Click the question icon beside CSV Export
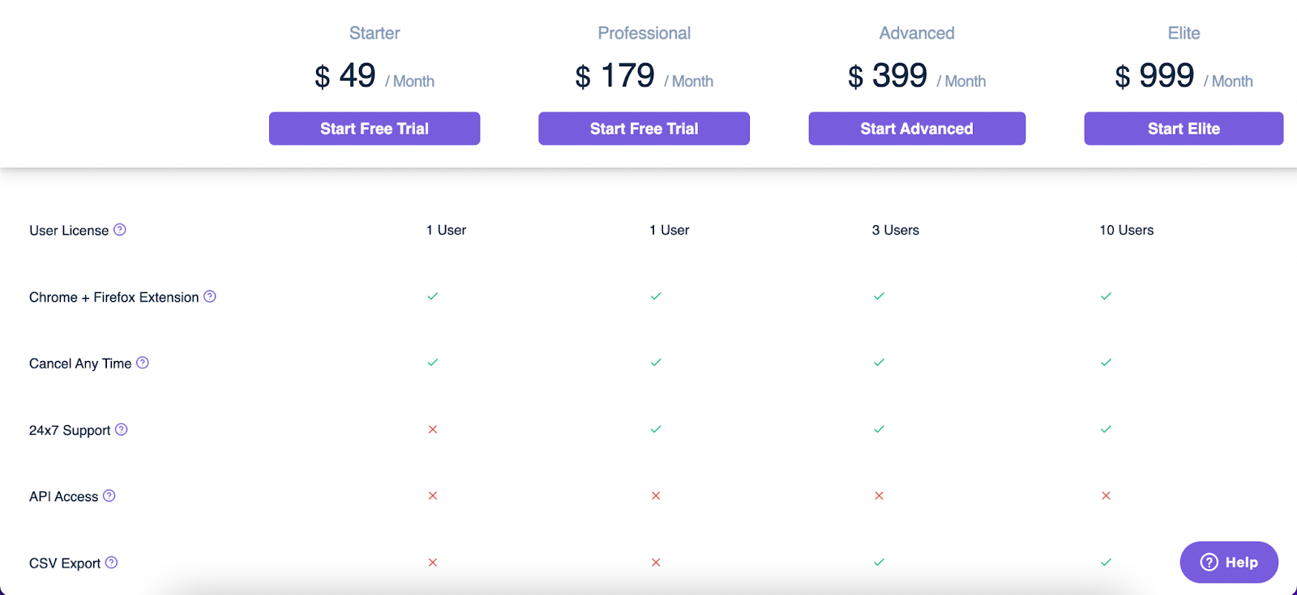Screen dimensions: 1297x595 click(x=112, y=562)
